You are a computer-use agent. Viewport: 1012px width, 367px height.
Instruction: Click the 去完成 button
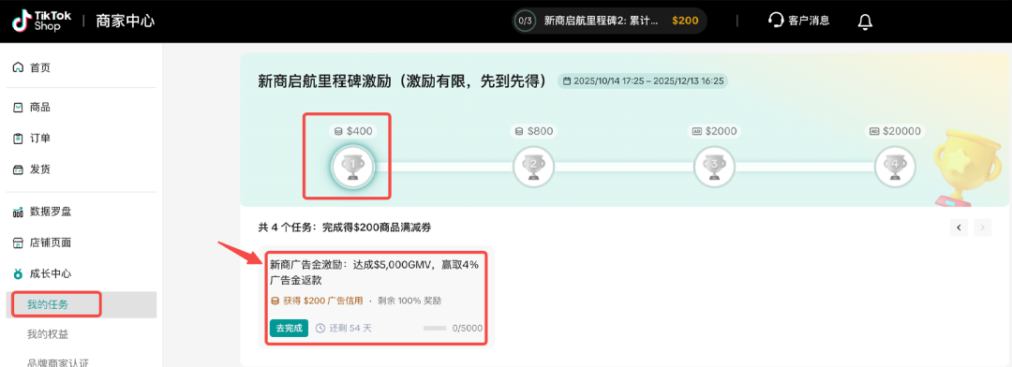289,328
